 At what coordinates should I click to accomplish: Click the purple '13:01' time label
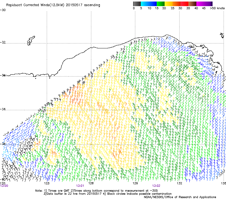tap(80, 186)
